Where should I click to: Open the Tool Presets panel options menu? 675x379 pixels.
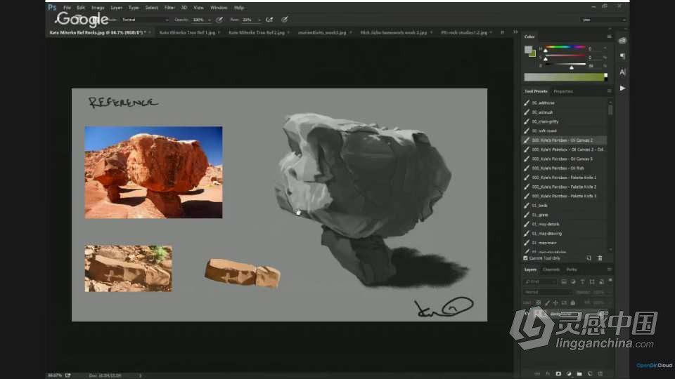coord(609,91)
